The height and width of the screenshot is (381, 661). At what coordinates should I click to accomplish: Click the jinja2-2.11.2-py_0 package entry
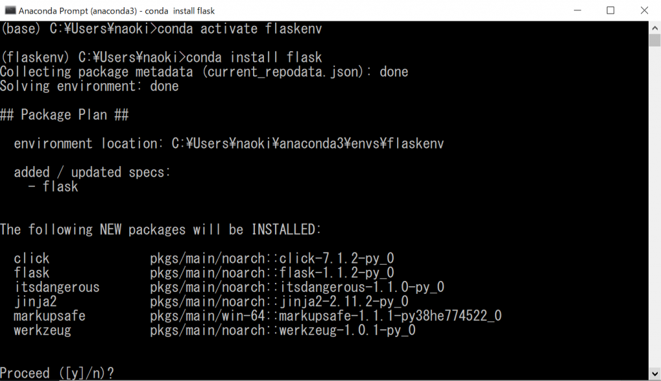click(x=343, y=302)
